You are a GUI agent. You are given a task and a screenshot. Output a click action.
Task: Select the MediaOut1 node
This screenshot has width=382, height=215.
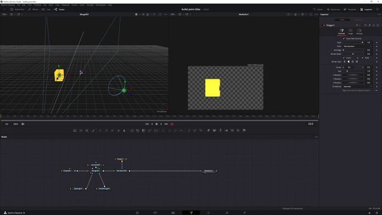209,171
